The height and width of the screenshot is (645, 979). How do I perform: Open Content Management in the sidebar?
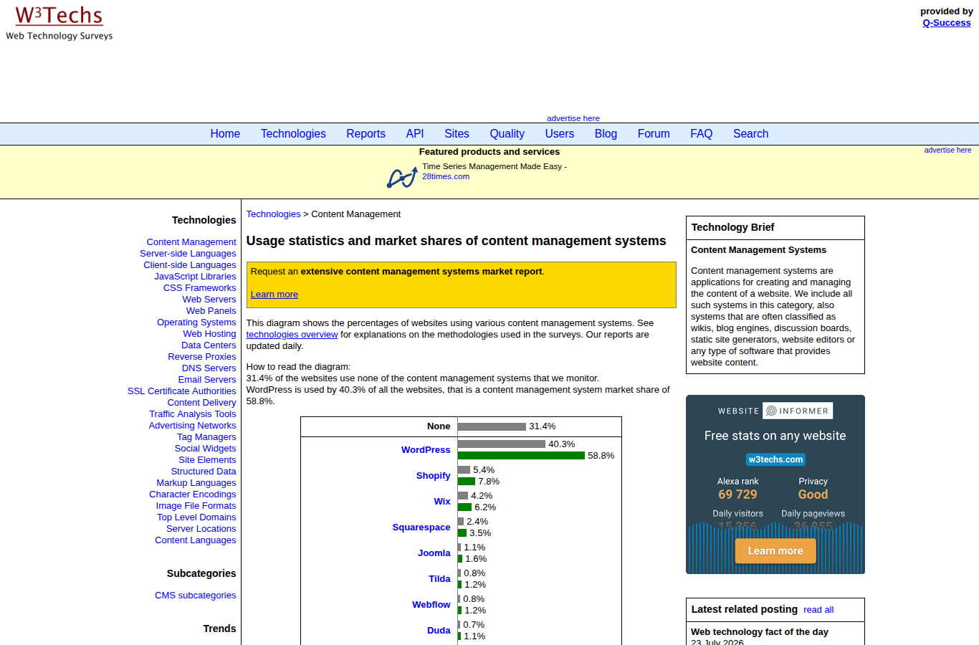(191, 242)
